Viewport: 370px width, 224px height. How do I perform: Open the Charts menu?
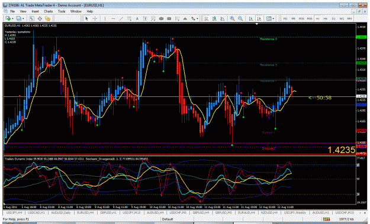(x=48, y=11)
